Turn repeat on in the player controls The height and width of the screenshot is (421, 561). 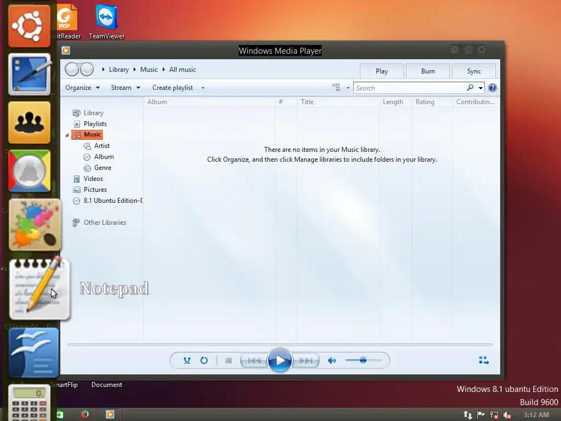(x=204, y=361)
